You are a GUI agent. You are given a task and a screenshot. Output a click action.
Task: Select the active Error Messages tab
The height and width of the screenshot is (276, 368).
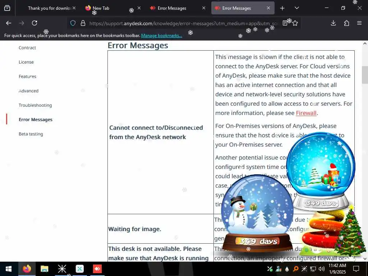point(243,8)
